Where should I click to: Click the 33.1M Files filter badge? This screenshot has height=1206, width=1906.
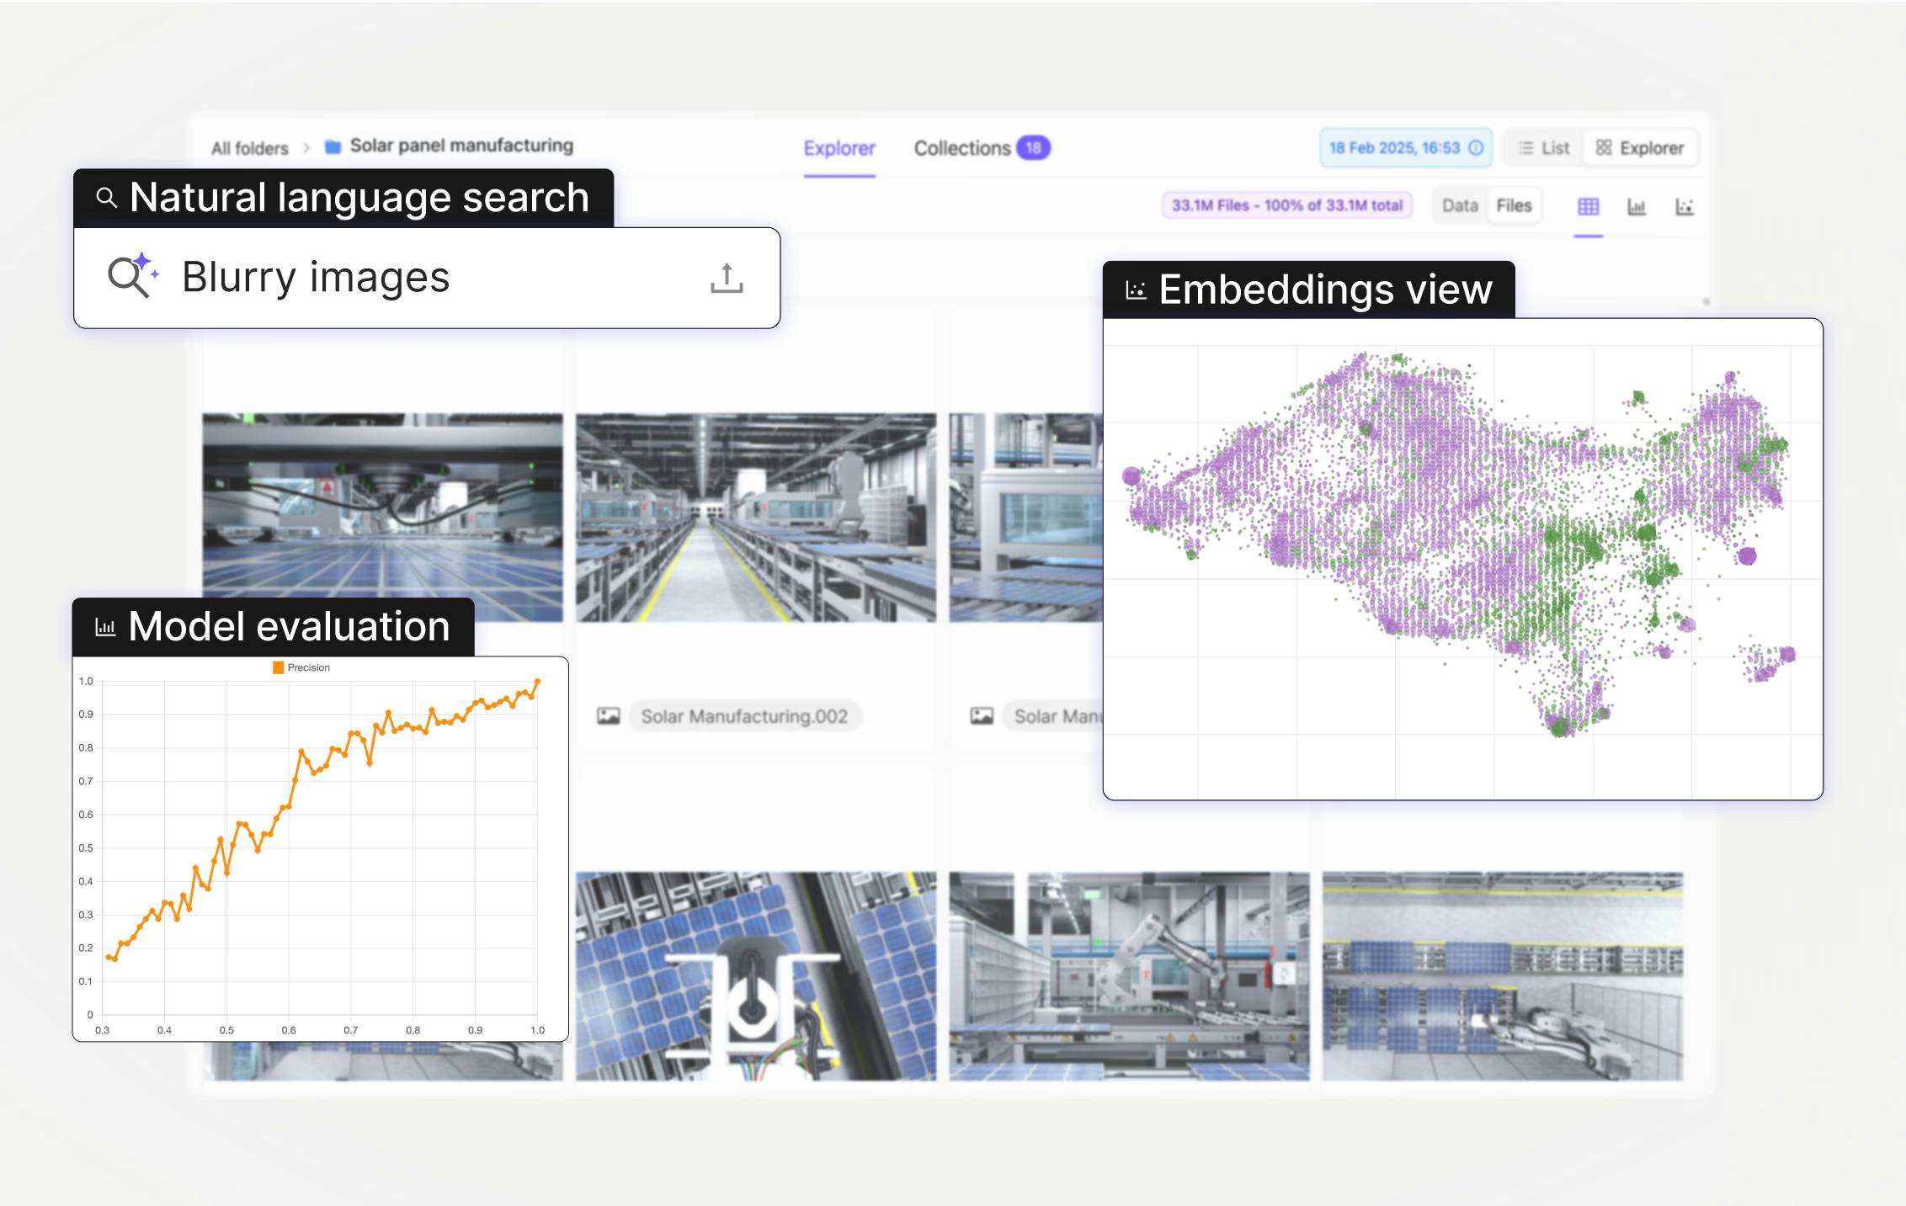(1286, 205)
